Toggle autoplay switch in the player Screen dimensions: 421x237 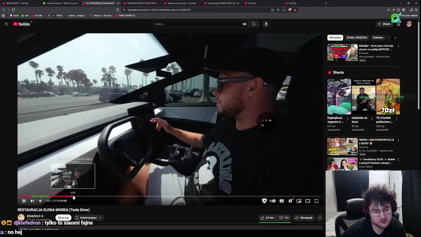click(273, 201)
